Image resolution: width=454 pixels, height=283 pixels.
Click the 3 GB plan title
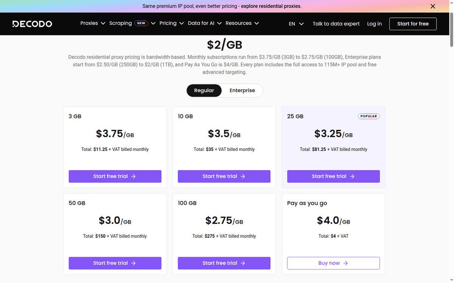tap(75, 116)
